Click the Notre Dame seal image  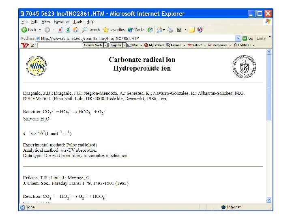pyautogui.click(x=244, y=67)
